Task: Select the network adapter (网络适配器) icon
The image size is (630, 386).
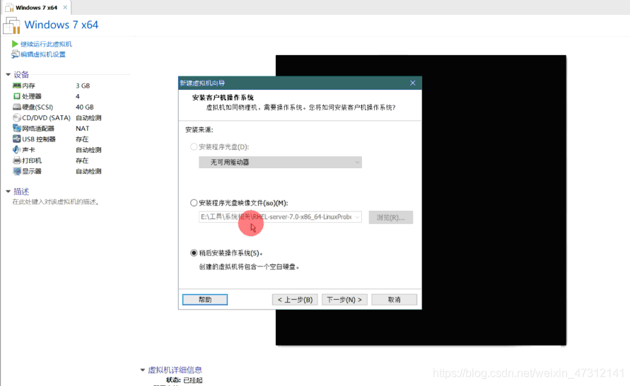Action: click(16, 129)
